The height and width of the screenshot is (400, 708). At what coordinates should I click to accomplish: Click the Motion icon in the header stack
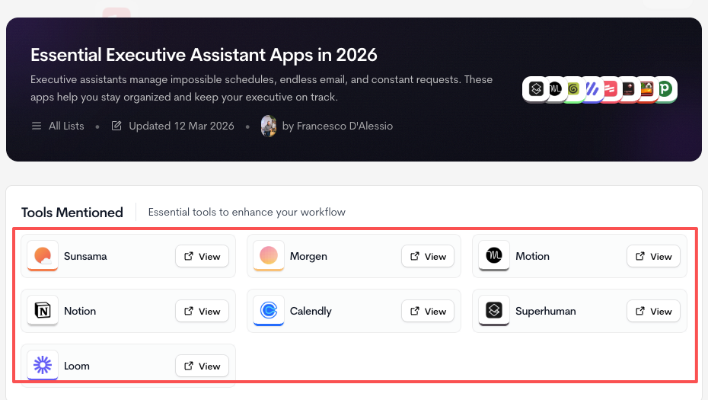(556, 89)
